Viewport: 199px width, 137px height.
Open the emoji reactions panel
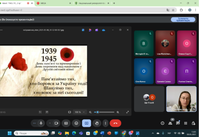(76, 123)
